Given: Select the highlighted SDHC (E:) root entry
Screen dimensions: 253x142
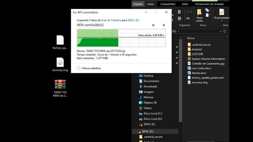Looking at the screenshot, I should pos(155,131).
